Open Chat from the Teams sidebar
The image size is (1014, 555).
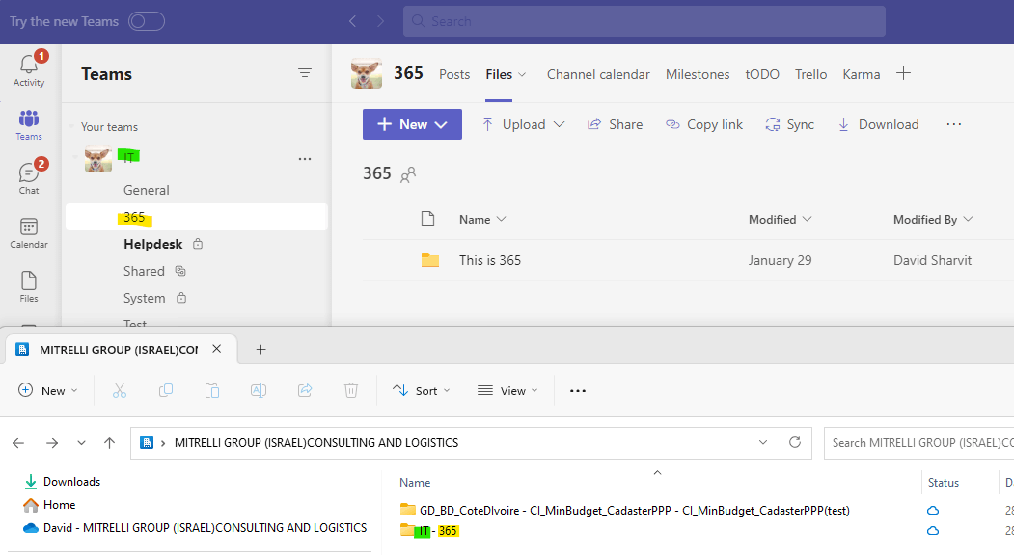[x=29, y=177]
